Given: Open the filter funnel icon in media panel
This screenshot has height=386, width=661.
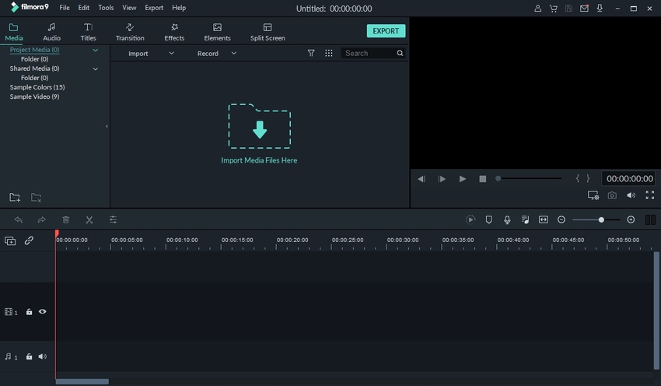Looking at the screenshot, I should (311, 54).
